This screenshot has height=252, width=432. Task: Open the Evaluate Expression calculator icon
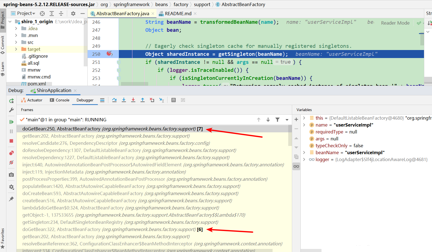pyautogui.click(x=174, y=100)
